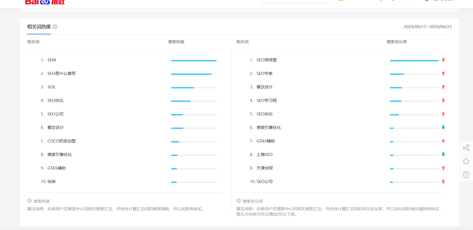Open 餐饮设计 in the search heat list
The image size is (473, 230).
[55, 128]
